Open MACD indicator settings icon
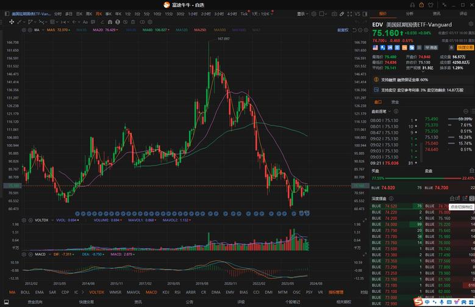 click(x=24, y=255)
